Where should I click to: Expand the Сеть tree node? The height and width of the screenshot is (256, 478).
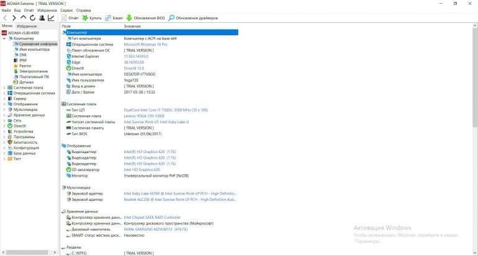pyautogui.click(x=4, y=120)
